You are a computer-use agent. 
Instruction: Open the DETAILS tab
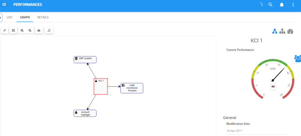[x=43, y=17]
